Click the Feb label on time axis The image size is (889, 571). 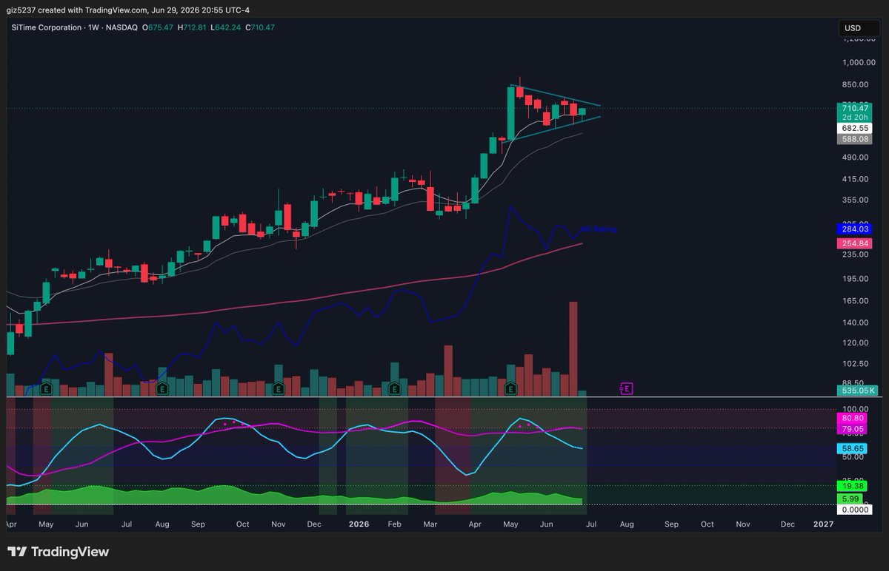coord(394,524)
